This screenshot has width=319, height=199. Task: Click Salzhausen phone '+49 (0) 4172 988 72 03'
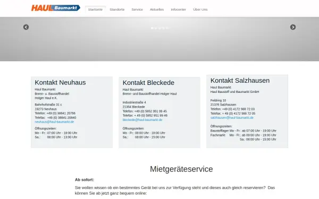click(238, 109)
